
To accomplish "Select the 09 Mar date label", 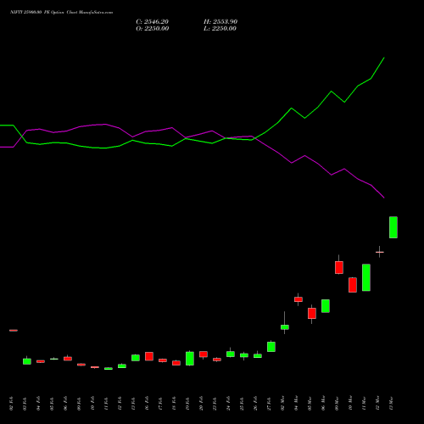I will point(337,404).
